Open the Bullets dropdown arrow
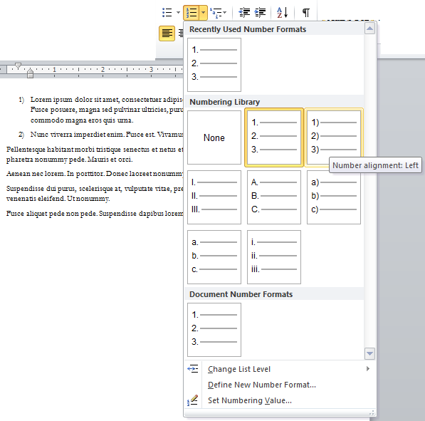The width and height of the screenshot is (425, 421). tap(178, 13)
